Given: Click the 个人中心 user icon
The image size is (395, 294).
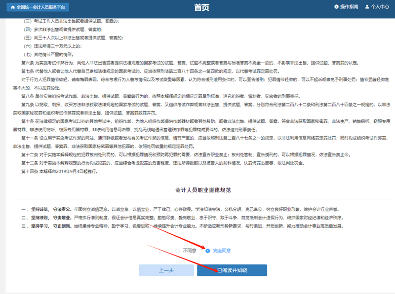Looking at the screenshot, I should click(x=367, y=7).
